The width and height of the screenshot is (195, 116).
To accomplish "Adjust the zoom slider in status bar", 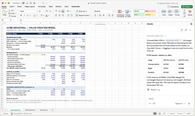I will pyautogui.click(x=176, y=113).
